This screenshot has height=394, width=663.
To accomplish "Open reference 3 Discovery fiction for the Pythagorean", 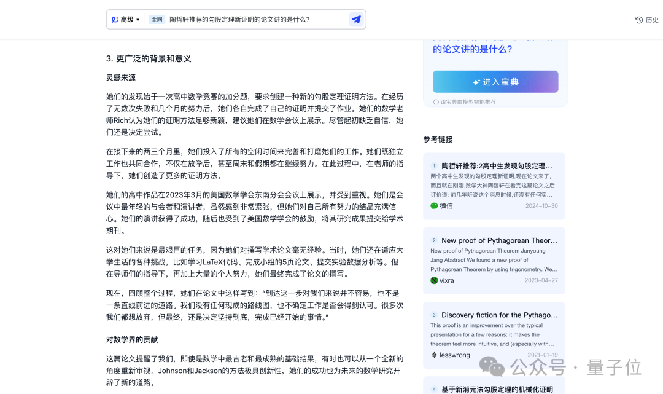I will (x=494, y=335).
